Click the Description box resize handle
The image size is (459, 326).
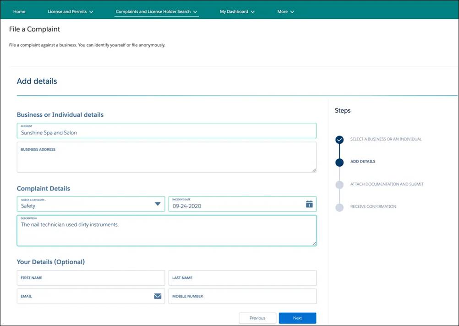tap(314, 244)
